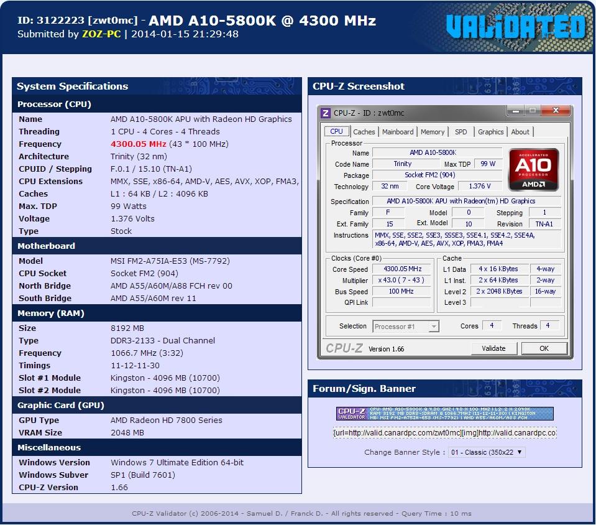Click the CPU-Z Validator signature banner image

pyautogui.click(x=445, y=414)
